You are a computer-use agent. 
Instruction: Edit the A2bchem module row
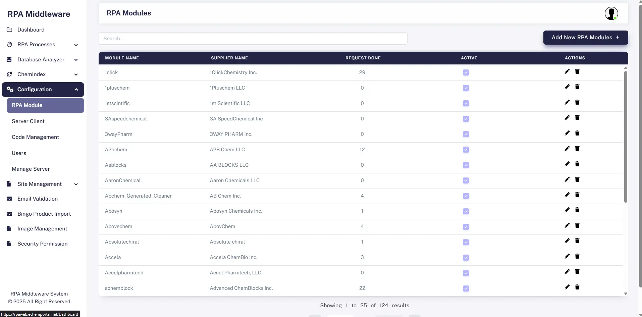(x=567, y=149)
